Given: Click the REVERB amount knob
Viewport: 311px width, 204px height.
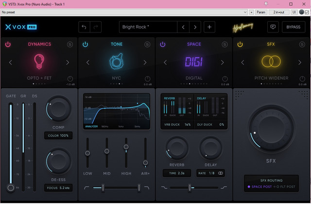Looking at the screenshot, I should [177, 148].
